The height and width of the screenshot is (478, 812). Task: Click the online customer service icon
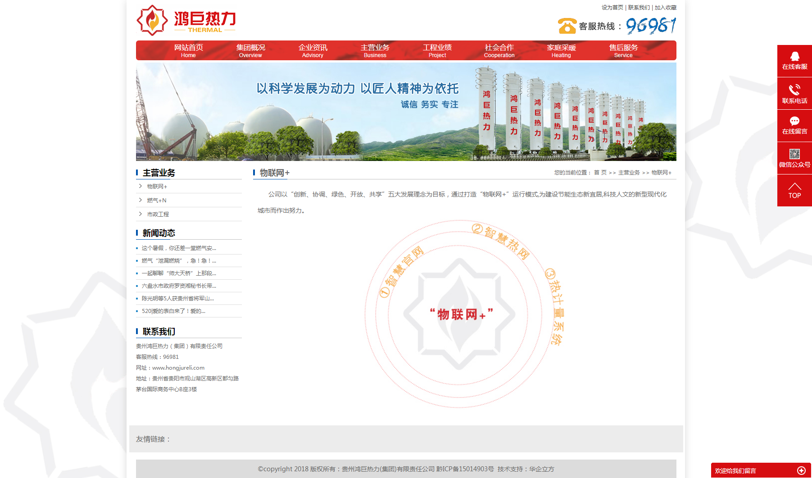[x=794, y=57]
